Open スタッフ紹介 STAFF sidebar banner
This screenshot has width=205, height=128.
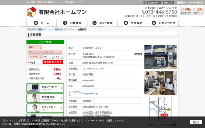(x=45, y=108)
